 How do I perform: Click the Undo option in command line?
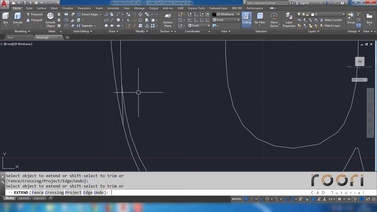coord(98,193)
